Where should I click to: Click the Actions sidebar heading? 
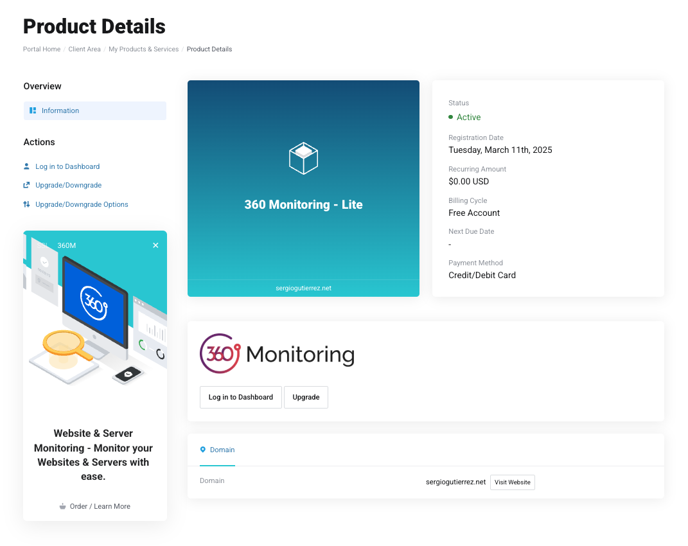pyautogui.click(x=39, y=142)
